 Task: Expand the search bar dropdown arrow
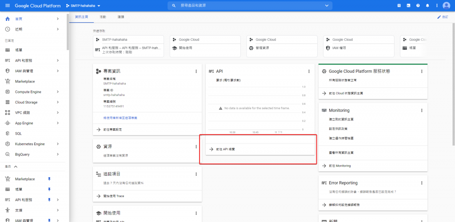[327, 5]
